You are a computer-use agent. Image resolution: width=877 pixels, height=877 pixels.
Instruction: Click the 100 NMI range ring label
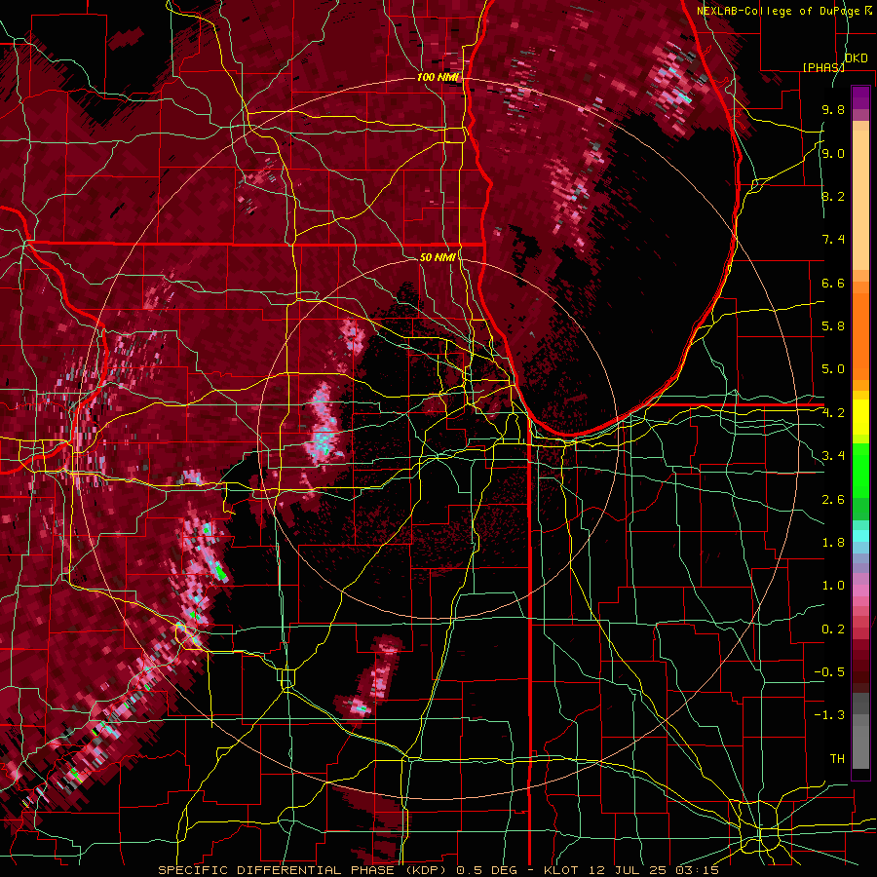[438, 77]
